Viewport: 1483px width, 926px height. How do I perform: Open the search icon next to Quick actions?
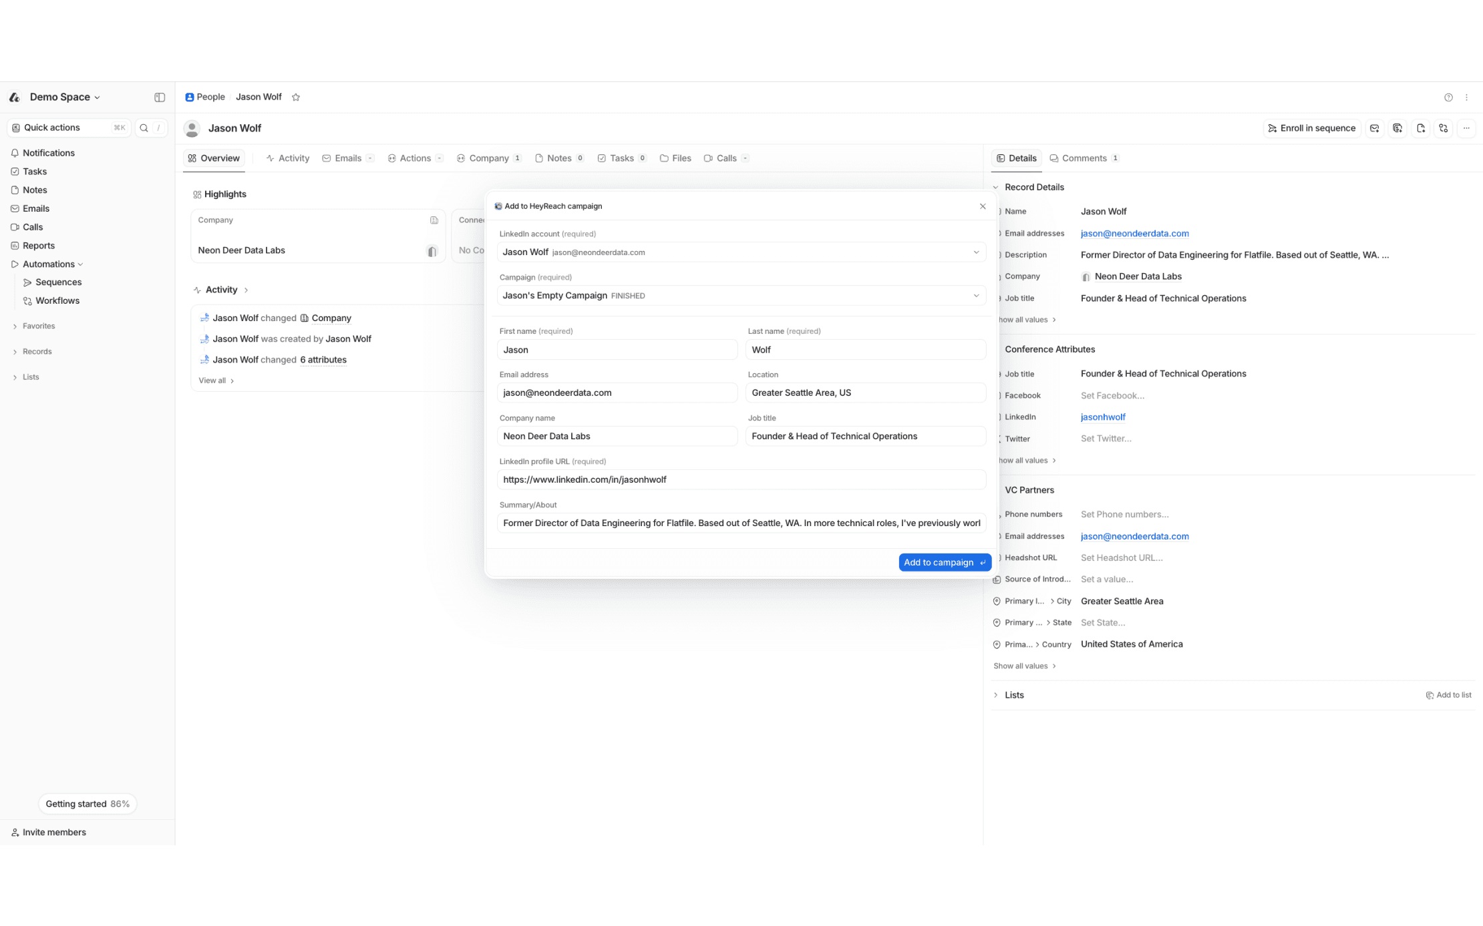(144, 128)
